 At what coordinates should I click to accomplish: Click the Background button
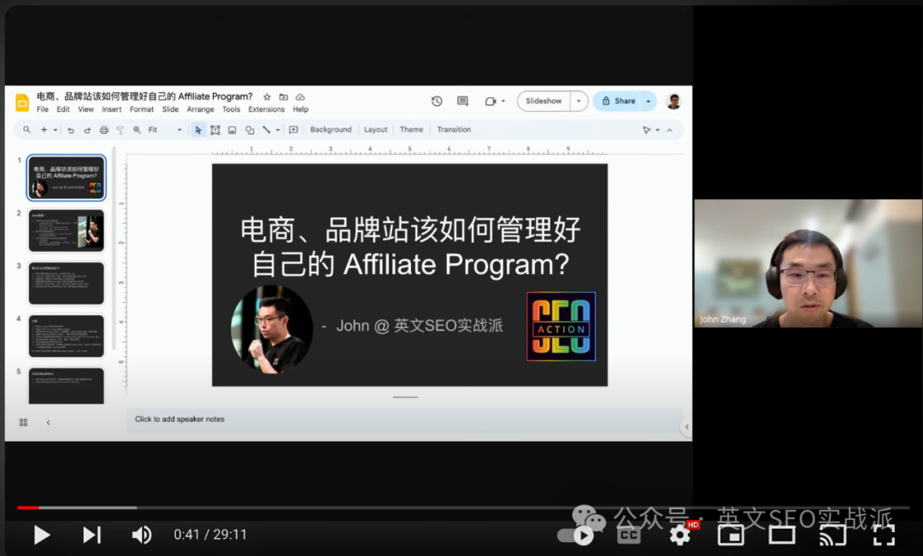click(330, 130)
